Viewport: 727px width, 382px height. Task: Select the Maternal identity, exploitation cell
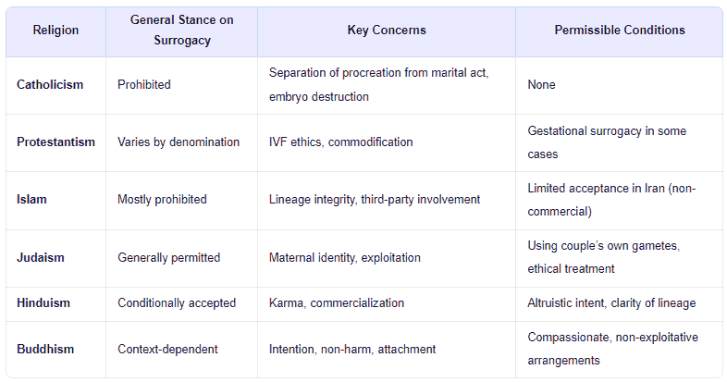[x=344, y=257]
